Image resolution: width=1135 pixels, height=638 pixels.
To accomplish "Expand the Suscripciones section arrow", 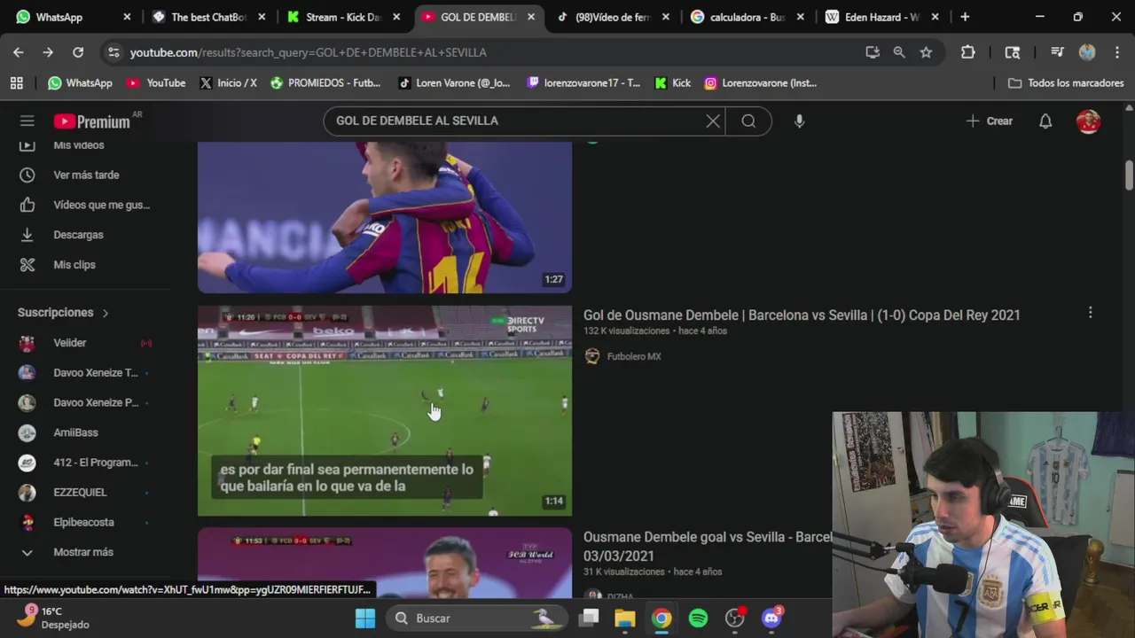I will pos(105,313).
